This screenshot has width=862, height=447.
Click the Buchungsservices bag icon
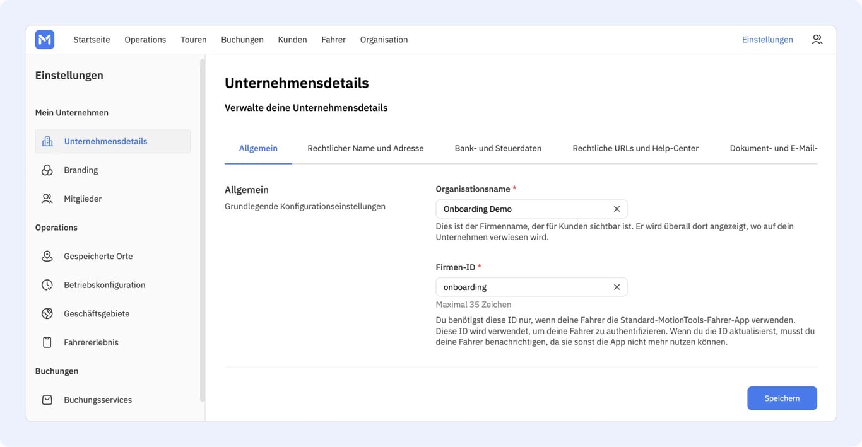(47, 400)
